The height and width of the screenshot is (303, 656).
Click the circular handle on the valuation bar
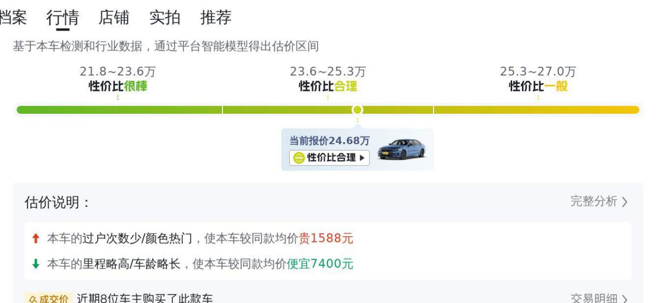click(x=357, y=110)
